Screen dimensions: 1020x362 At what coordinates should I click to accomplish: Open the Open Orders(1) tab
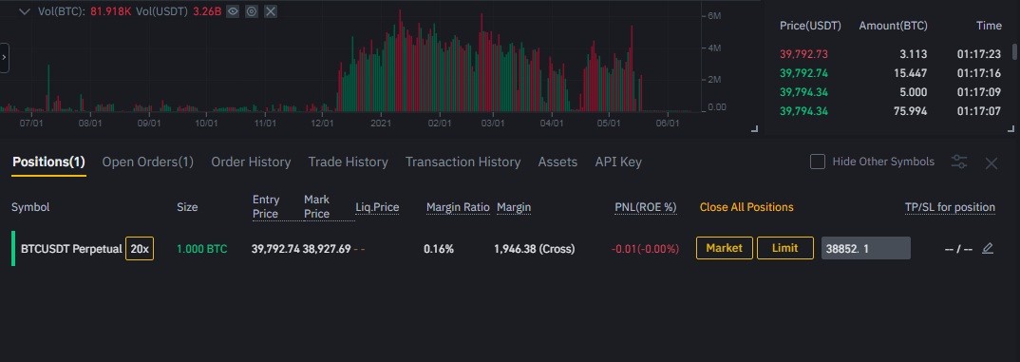pos(147,162)
